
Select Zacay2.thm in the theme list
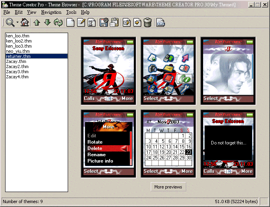pos(37,67)
